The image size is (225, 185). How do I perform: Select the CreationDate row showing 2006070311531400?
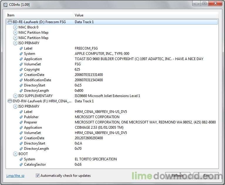click(34, 75)
